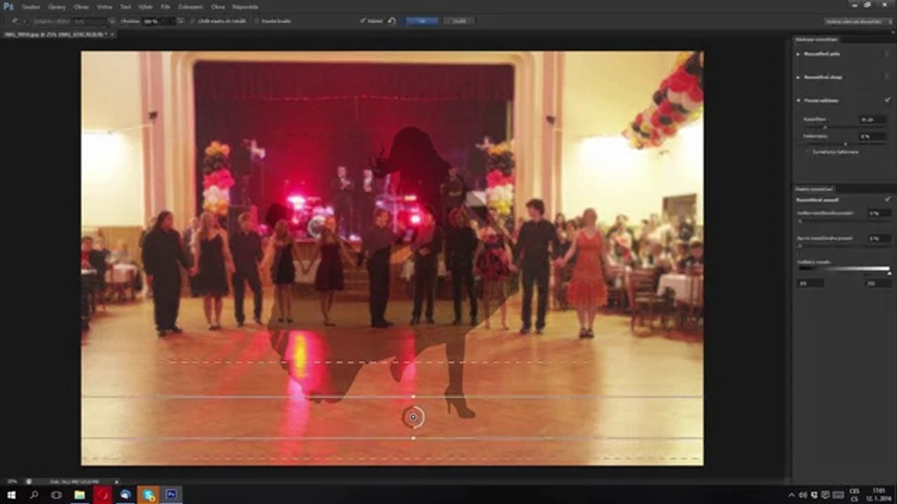Open File Explorer from the taskbar

click(x=79, y=495)
